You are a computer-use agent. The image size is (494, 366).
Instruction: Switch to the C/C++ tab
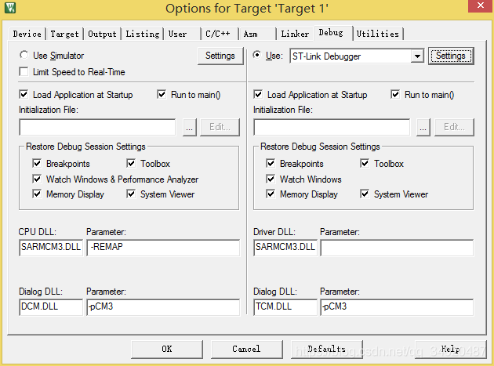tap(216, 34)
